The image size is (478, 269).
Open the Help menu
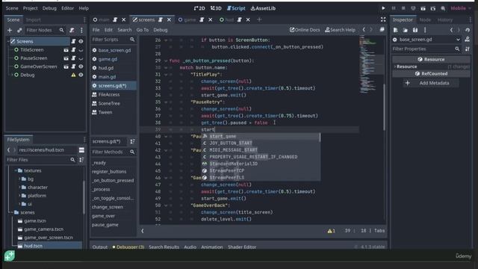click(84, 8)
